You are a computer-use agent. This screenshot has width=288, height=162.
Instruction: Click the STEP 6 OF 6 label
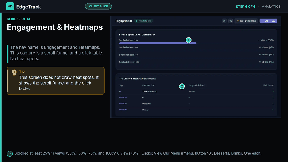pyautogui.click(x=246, y=7)
